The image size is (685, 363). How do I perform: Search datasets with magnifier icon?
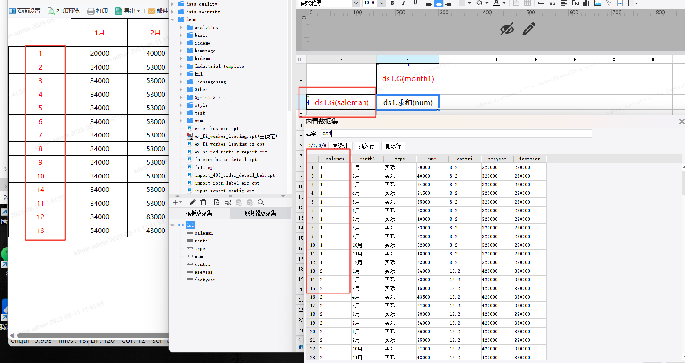260,202
